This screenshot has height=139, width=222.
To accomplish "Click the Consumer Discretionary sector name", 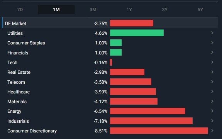I will (32, 131).
